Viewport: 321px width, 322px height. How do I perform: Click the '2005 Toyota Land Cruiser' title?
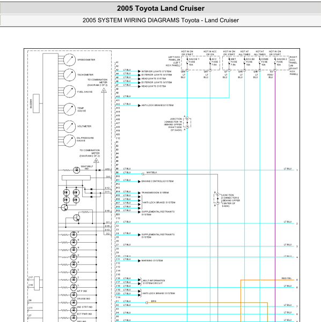tap(160, 8)
